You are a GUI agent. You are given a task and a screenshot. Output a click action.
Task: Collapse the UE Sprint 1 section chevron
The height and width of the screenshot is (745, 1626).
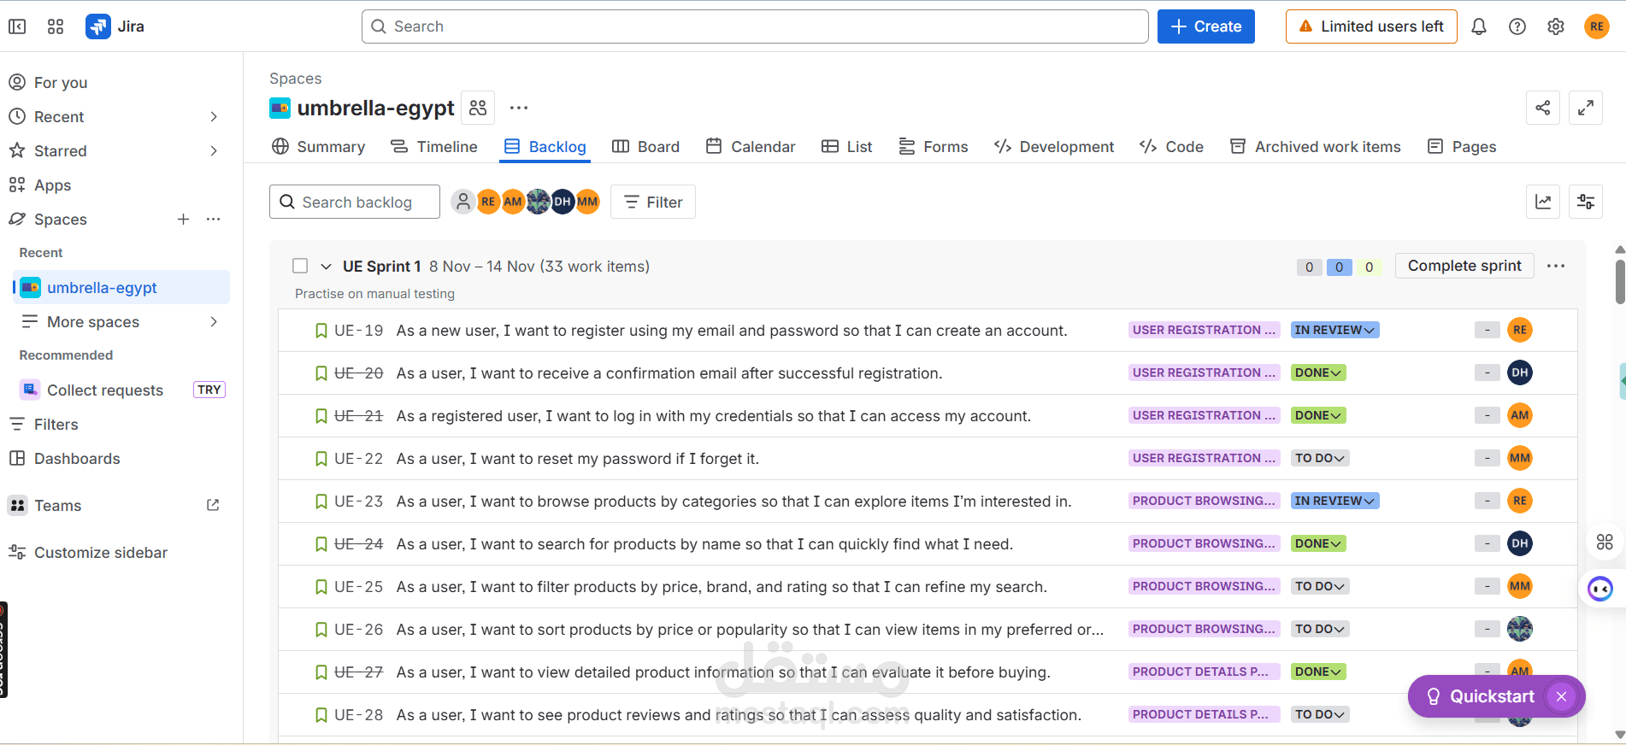point(326,267)
